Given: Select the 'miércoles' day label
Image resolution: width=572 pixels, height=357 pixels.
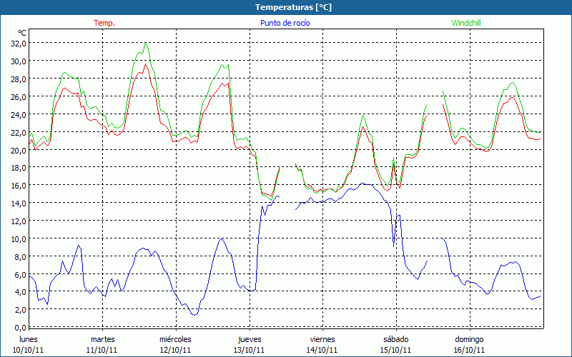Looking at the screenshot, I should (x=175, y=339).
